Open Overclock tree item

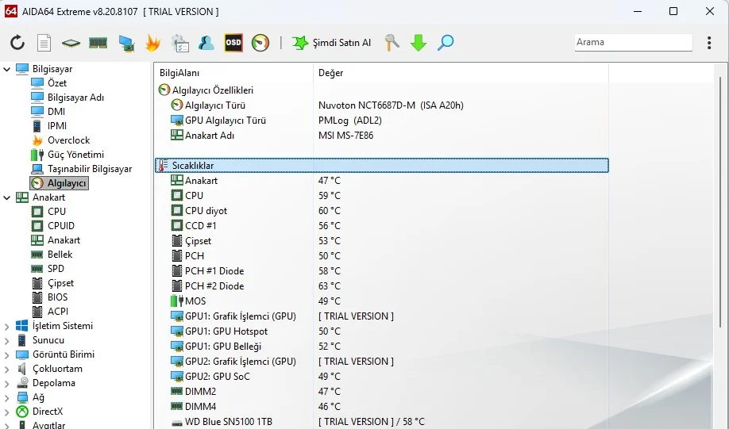(x=60, y=140)
